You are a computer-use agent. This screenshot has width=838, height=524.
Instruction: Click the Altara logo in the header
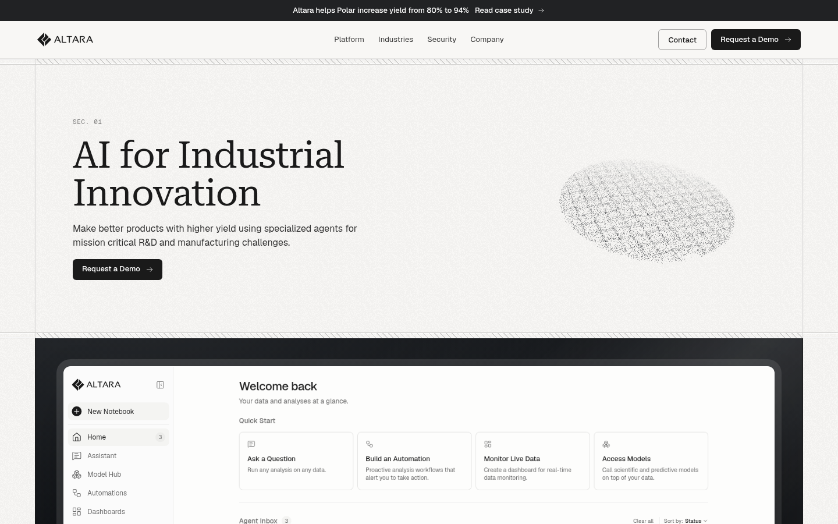[x=65, y=40]
